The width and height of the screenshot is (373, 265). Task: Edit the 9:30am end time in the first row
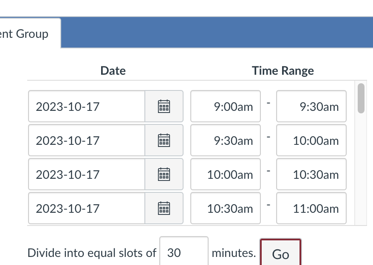311,106
